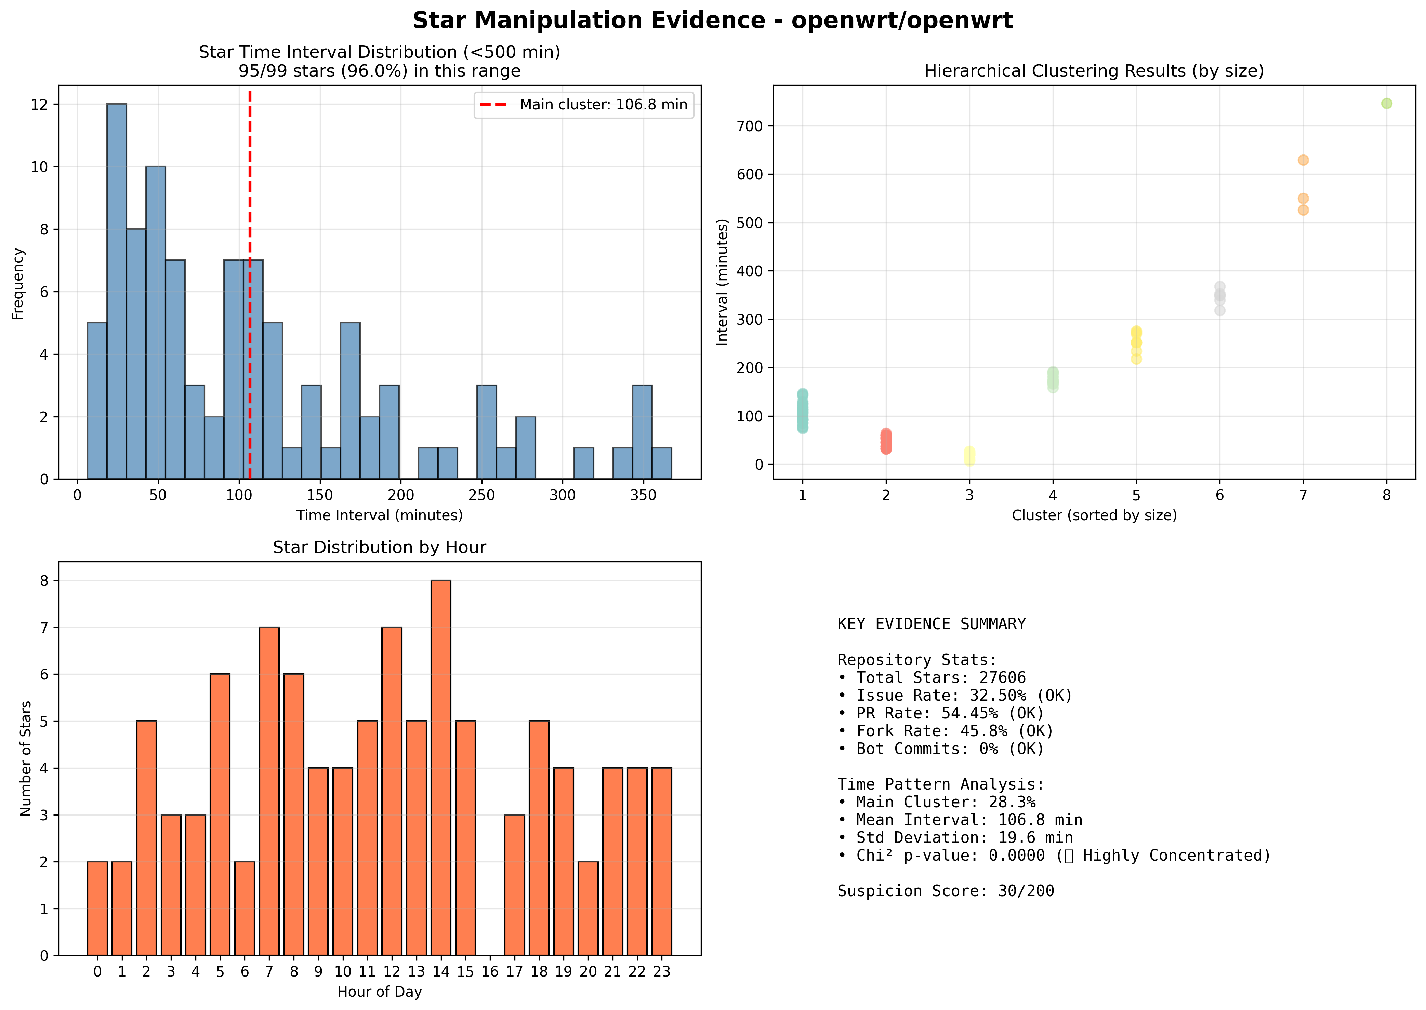
Task: Click the 'Time Pattern Analysis:' line
Action: pyautogui.click(x=941, y=785)
